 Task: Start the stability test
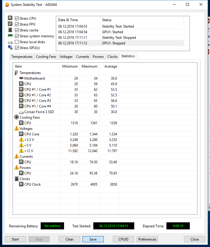click(x=15, y=239)
